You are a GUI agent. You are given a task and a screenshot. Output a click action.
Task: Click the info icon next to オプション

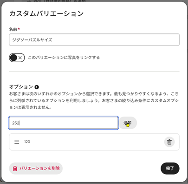37,87
